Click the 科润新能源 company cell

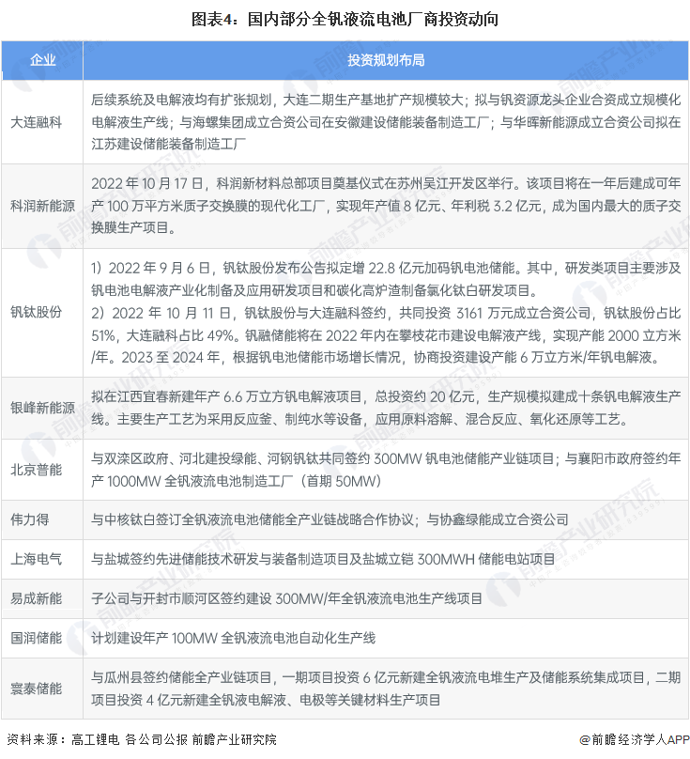(x=43, y=206)
